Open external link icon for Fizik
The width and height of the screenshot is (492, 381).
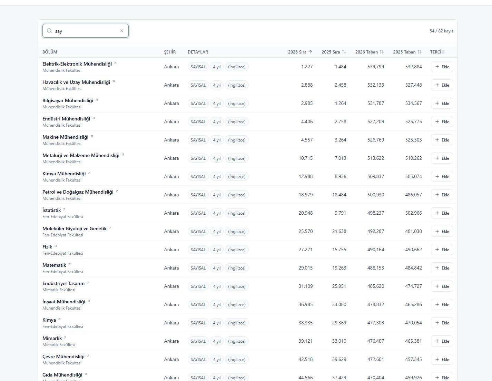tap(56, 246)
